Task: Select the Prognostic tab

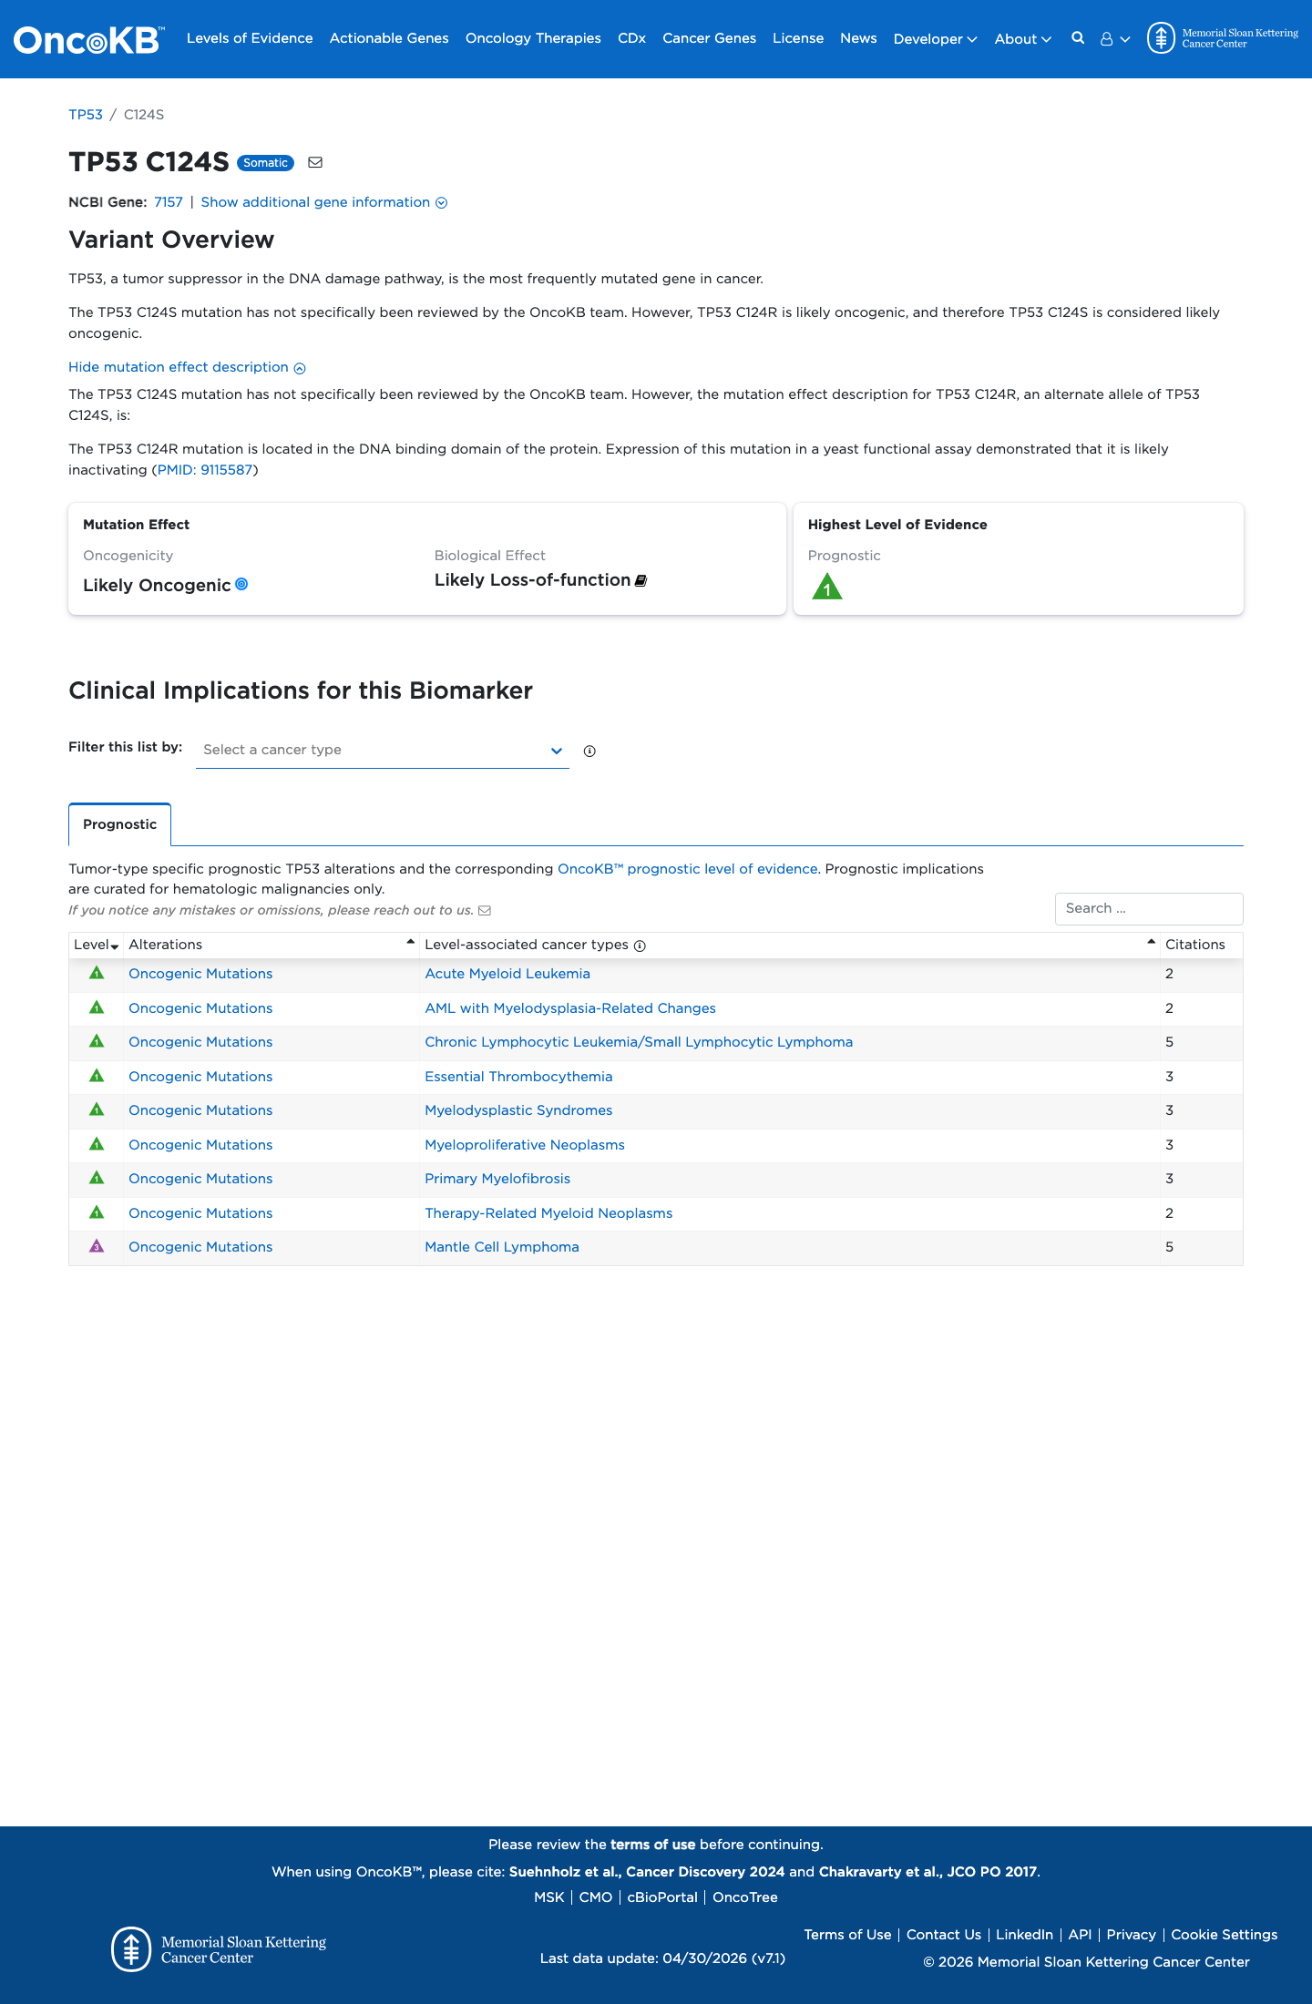Action: point(119,824)
